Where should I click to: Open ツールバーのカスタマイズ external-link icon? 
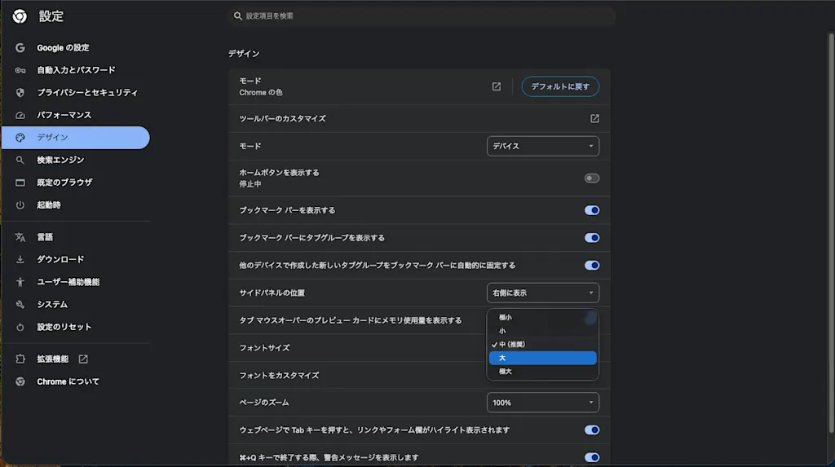pos(594,119)
